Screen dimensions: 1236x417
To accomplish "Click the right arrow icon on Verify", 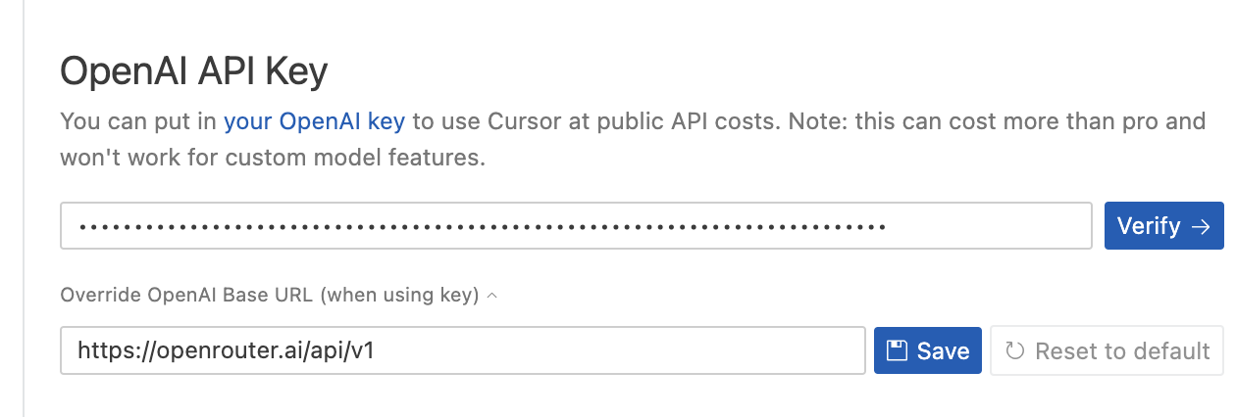I will [x=1200, y=226].
